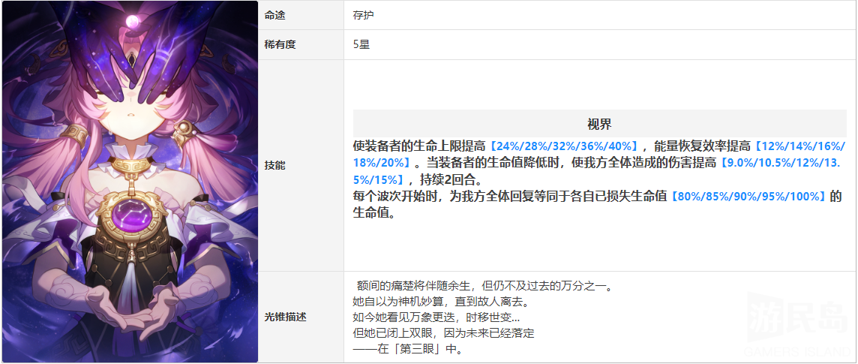Select the 命途 row label
858x364 pixels.
click(x=275, y=15)
